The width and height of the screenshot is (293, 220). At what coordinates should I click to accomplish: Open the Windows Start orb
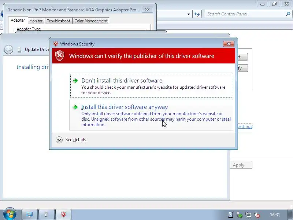[10, 214]
